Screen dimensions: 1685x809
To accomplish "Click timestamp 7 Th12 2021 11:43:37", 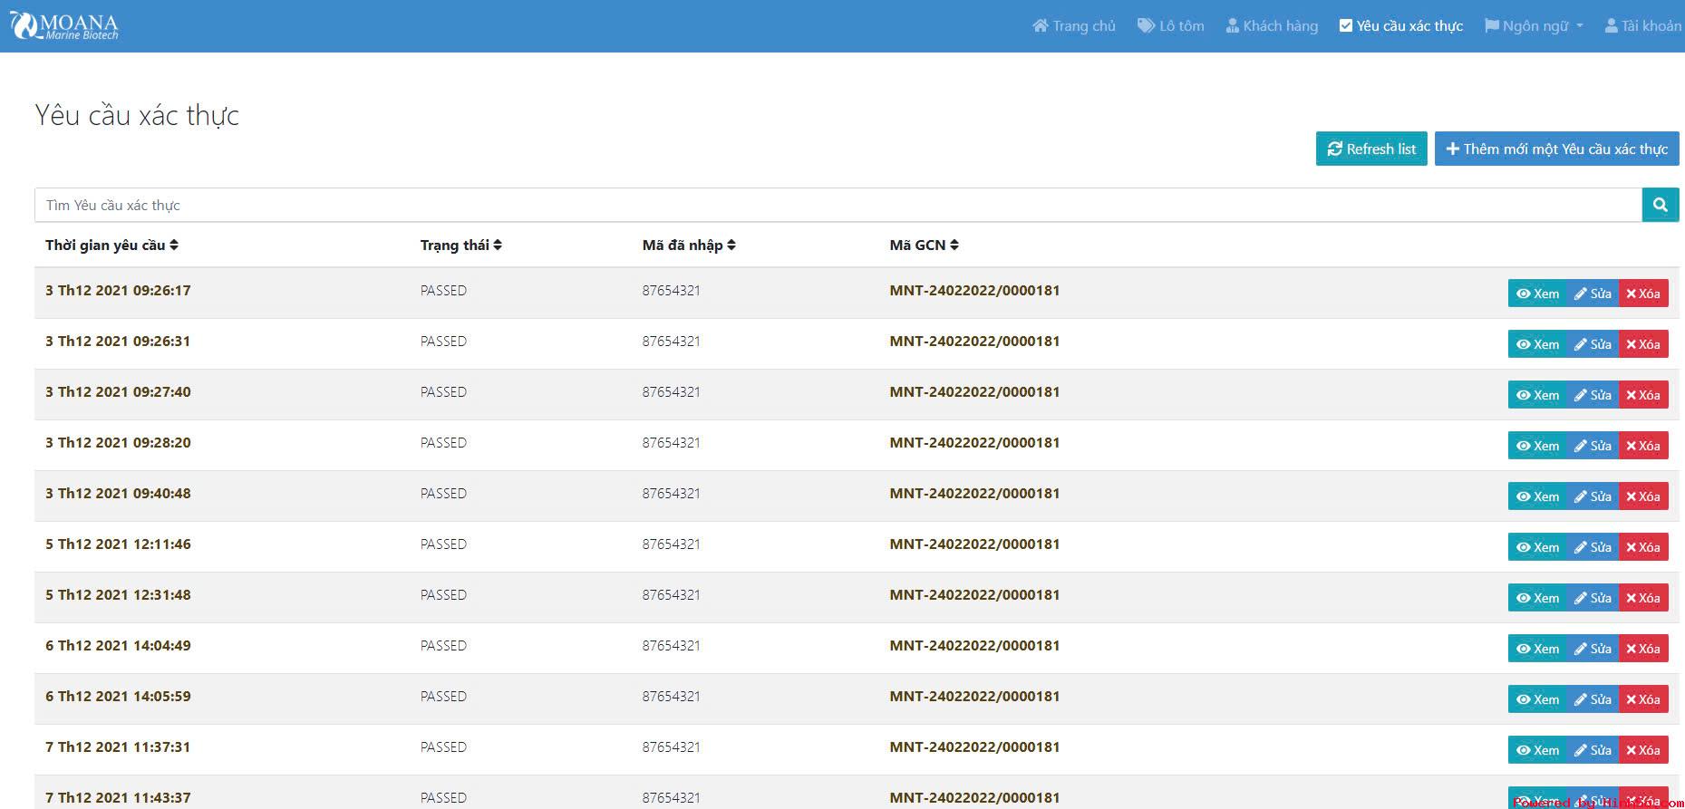I will tap(118, 798).
